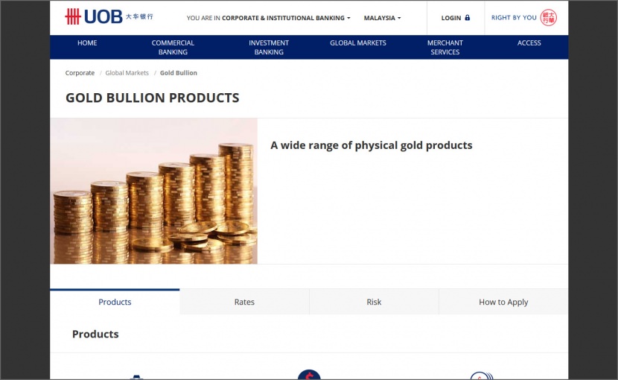
Task: Click the Products section heading
Action: [95, 335]
